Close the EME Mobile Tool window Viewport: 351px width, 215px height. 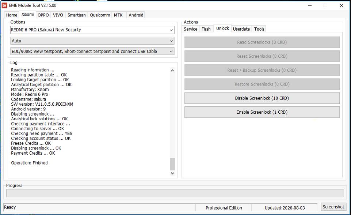pos(342,5)
